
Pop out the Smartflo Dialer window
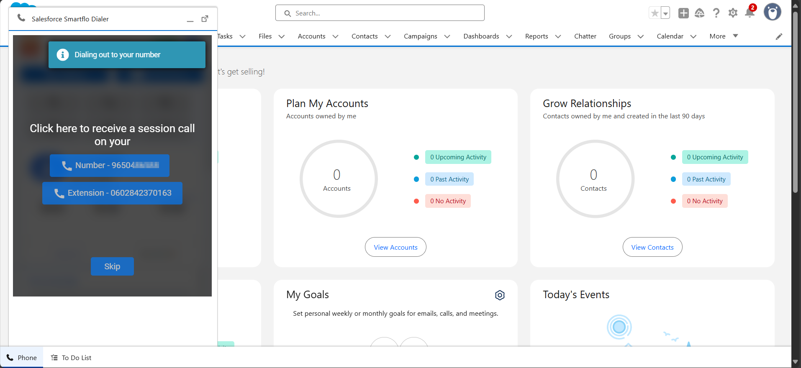[205, 19]
